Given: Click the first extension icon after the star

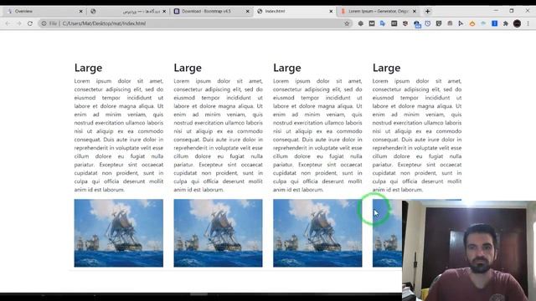Looking at the screenshot, I should (x=361, y=23).
